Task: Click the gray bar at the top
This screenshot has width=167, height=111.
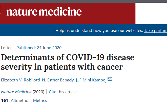Action: click(83, 1)
